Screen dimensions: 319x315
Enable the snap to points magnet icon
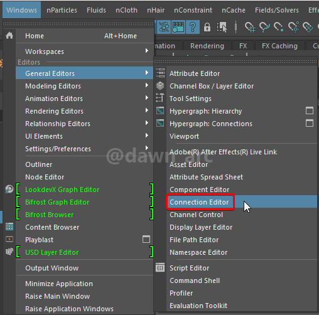[279, 27]
